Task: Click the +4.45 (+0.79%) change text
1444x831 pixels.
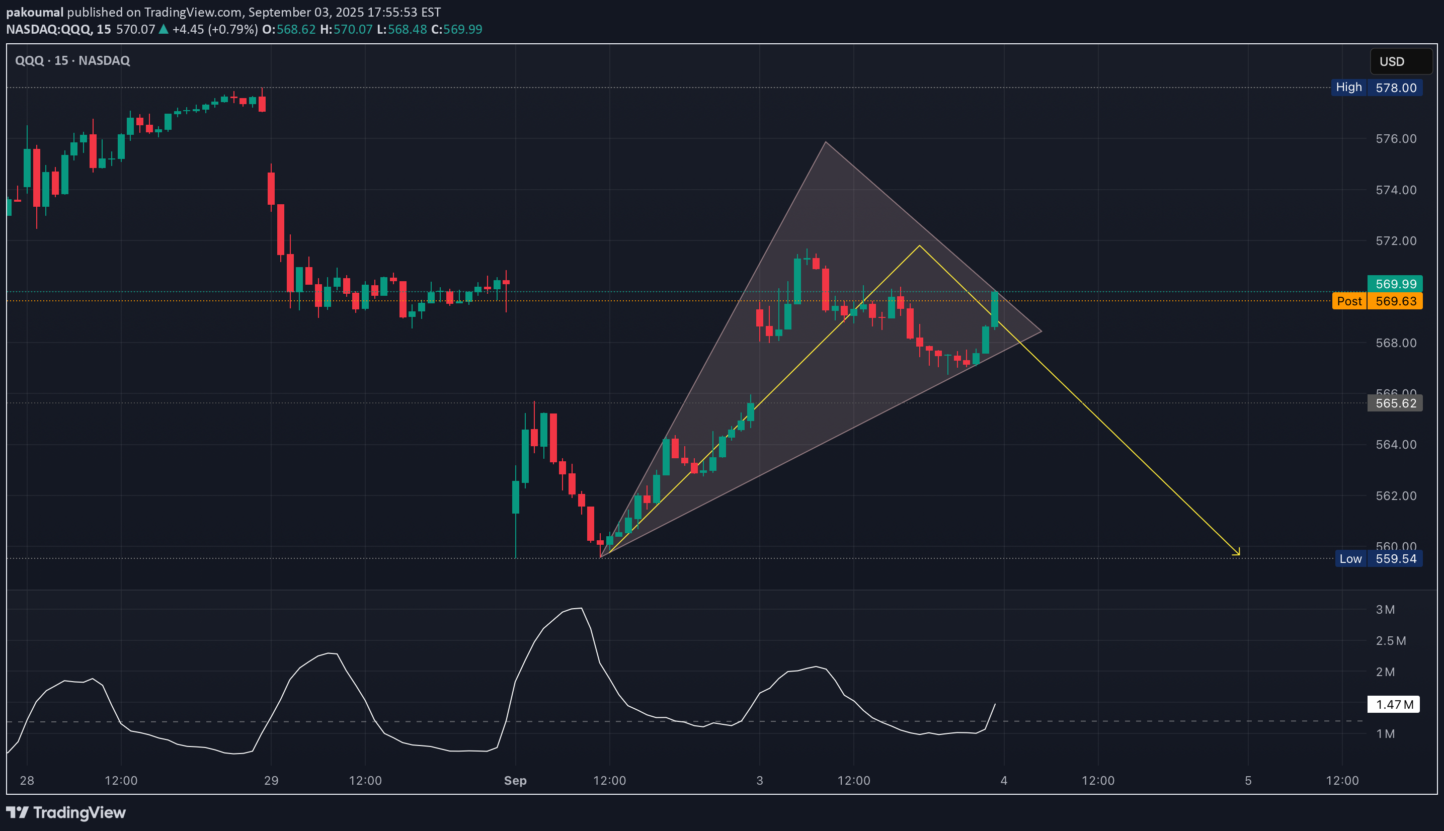Action: (215, 29)
